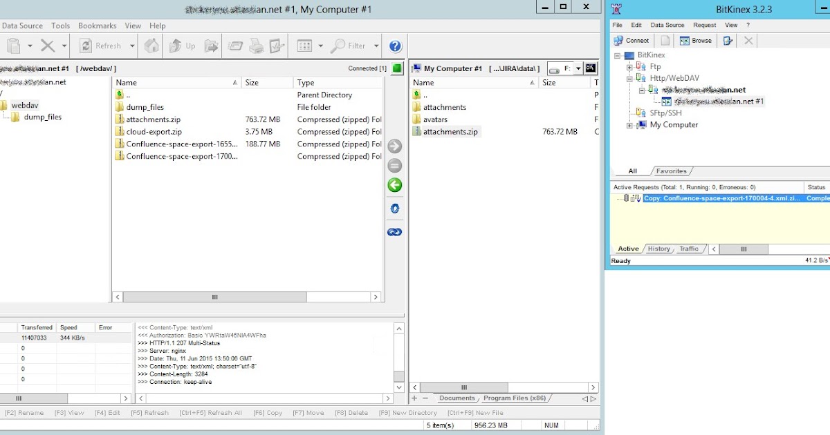Click the Home icon in the toolbar
The width and height of the screenshot is (830, 435).
(151, 46)
